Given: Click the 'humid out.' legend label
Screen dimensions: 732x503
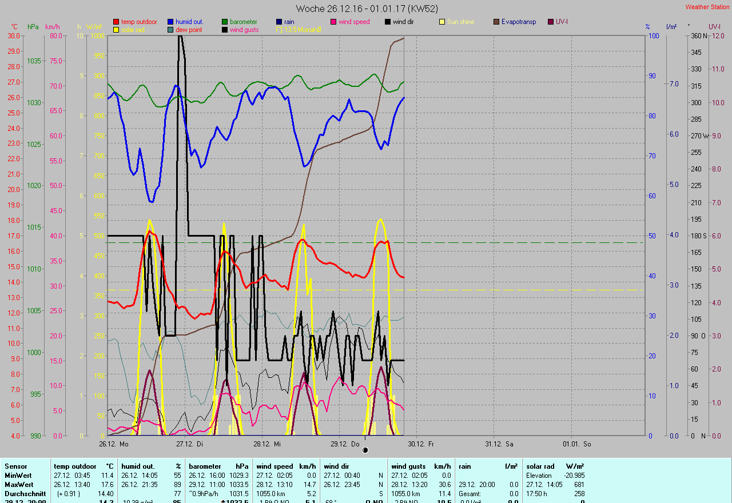Looking at the screenshot, I should [x=189, y=22].
